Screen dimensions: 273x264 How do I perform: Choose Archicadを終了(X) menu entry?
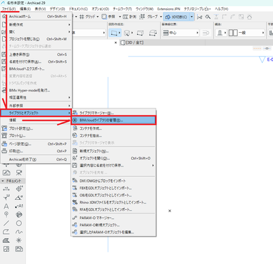click(36, 160)
